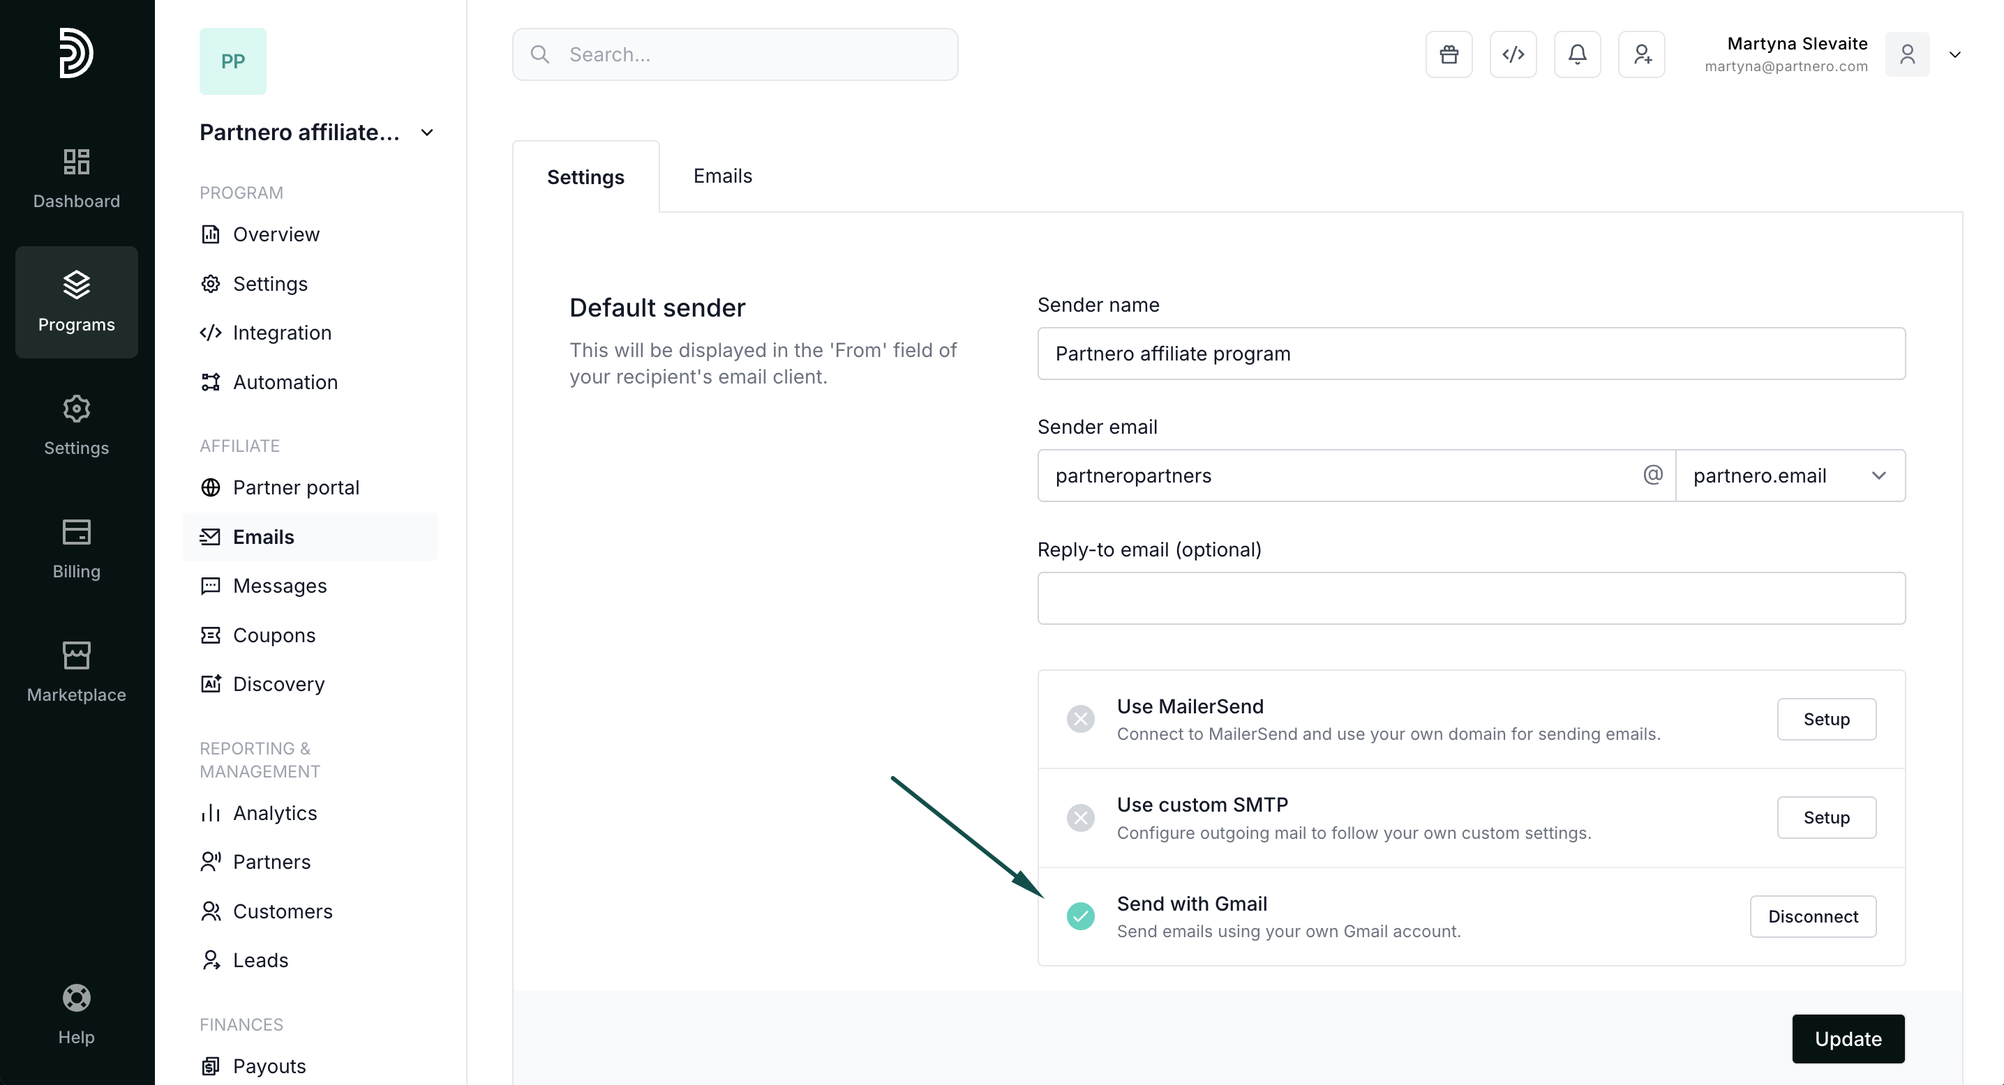Open Billing in the left sidebar
This screenshot has height=1085, width=2004.
(76, 549)
